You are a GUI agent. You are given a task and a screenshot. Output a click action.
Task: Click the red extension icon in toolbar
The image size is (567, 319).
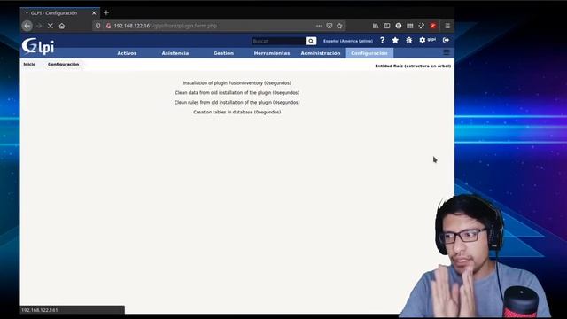coord(432,26)
